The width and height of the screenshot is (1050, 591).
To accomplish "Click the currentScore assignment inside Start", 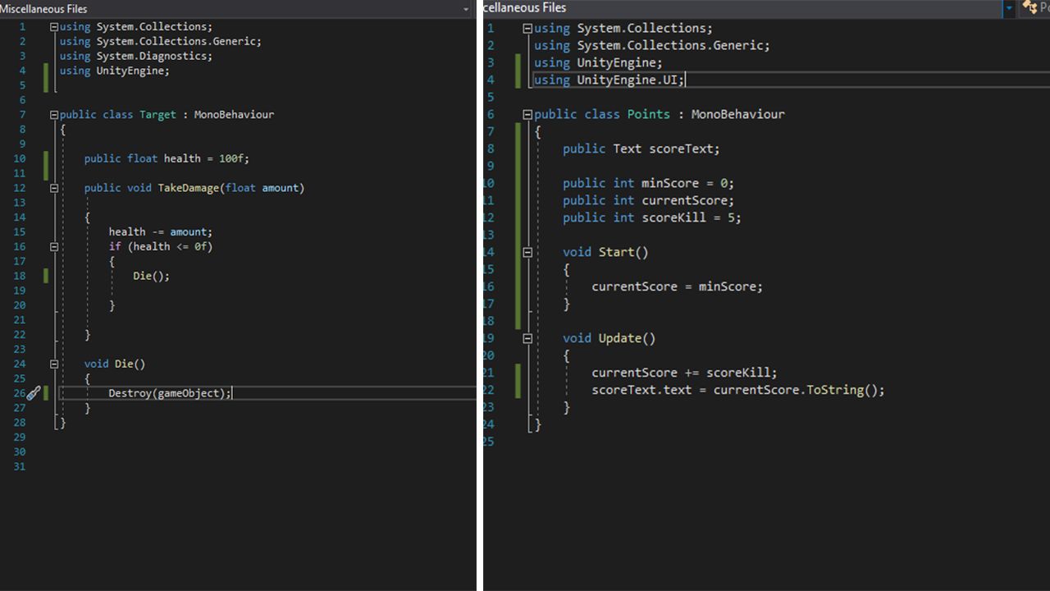I will (x=675, y=286).
